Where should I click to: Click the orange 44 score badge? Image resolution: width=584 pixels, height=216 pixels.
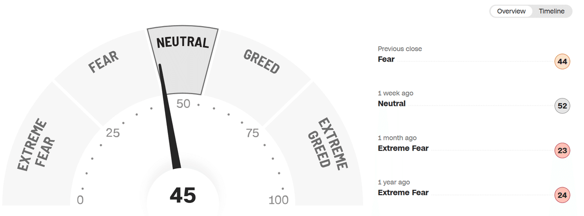(562, 62)
